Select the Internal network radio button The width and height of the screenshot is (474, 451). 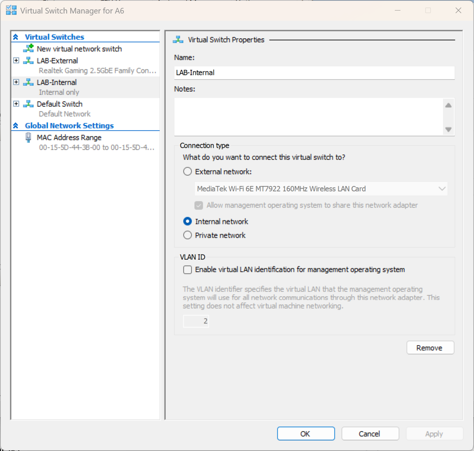(187, 221)
